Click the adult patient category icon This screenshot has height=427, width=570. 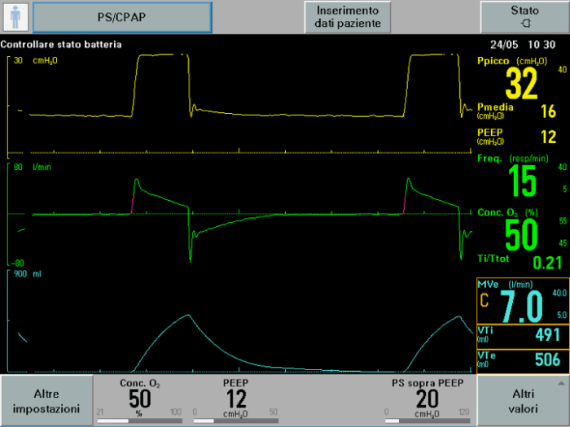coord(15,17)
